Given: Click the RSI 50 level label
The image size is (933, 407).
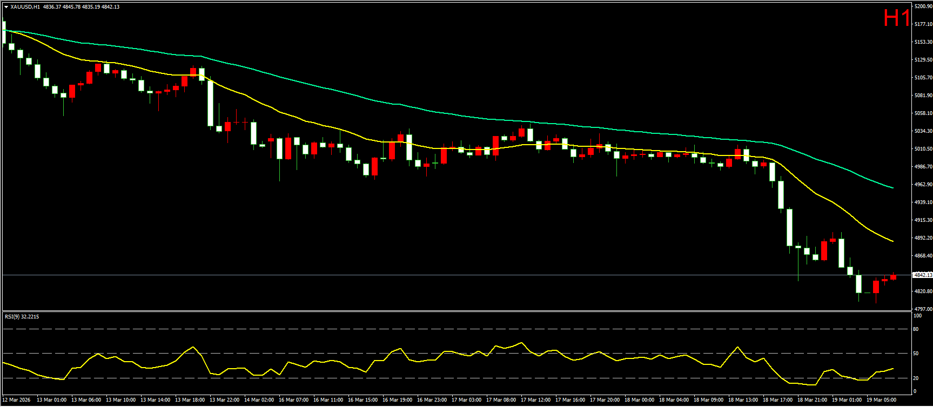Looking at the screenshot, I should point(916,353).
